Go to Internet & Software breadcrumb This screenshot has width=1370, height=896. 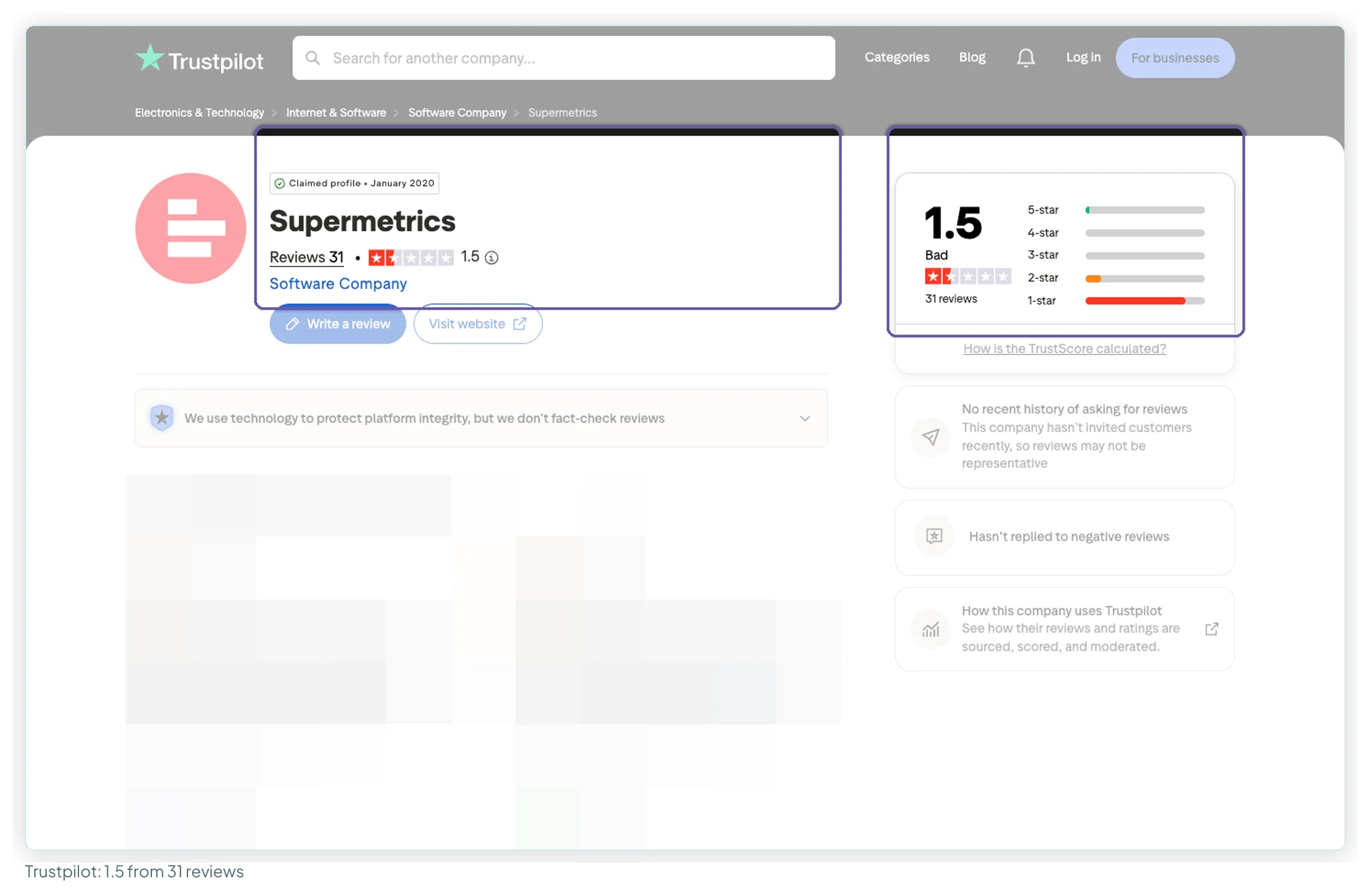[x=336, y=113]
